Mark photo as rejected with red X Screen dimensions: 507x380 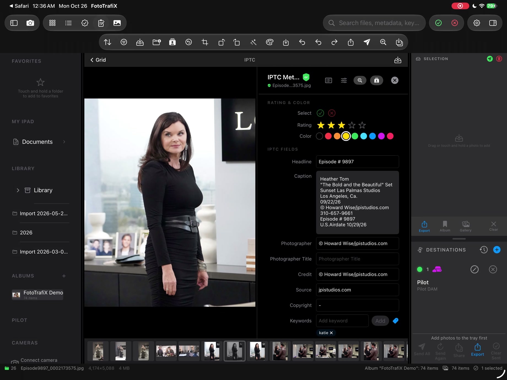332,113
